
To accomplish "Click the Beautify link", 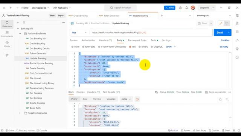I will pos(224,47).
